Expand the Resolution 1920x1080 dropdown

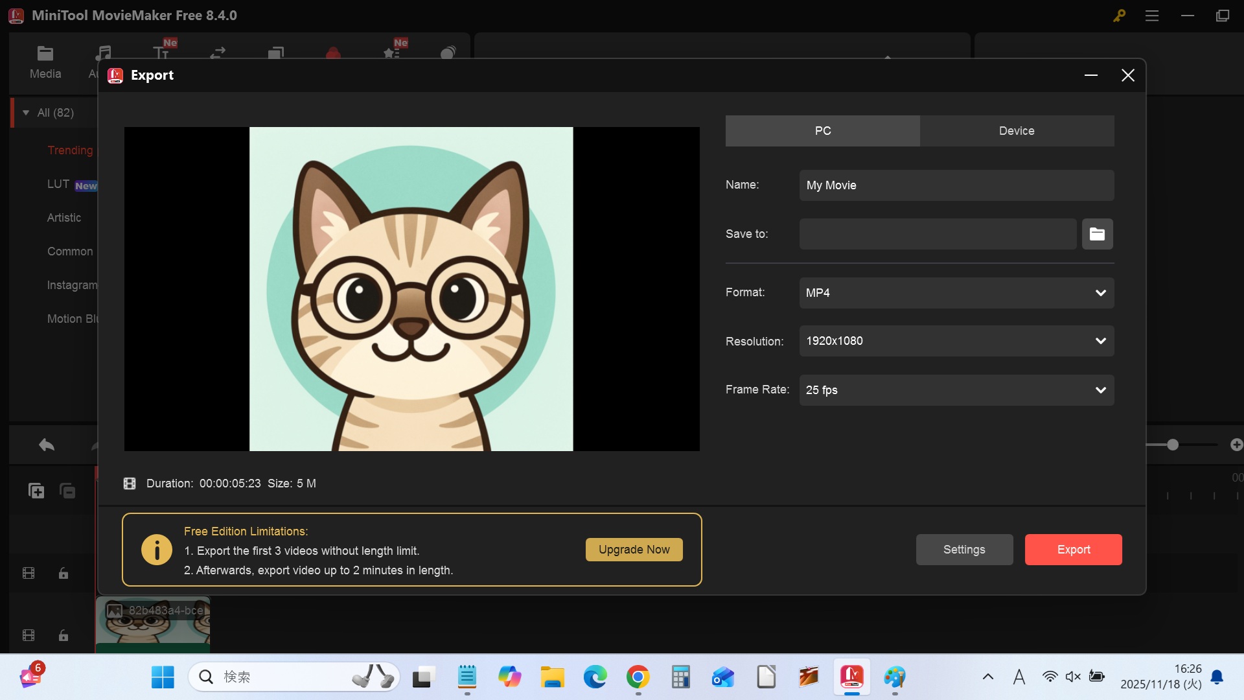[x=956, y=341]
